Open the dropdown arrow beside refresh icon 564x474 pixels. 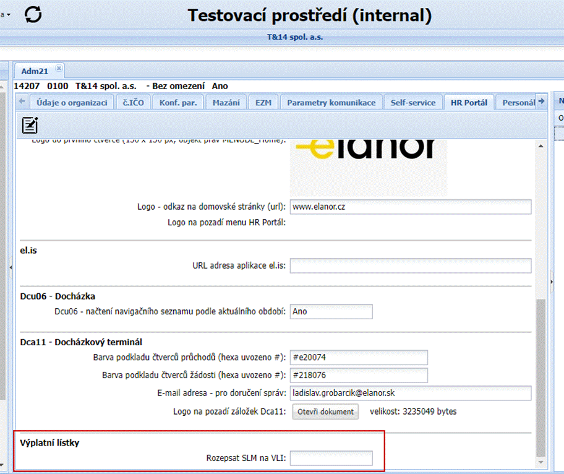click(7, 14)
